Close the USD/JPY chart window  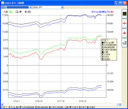125,3
